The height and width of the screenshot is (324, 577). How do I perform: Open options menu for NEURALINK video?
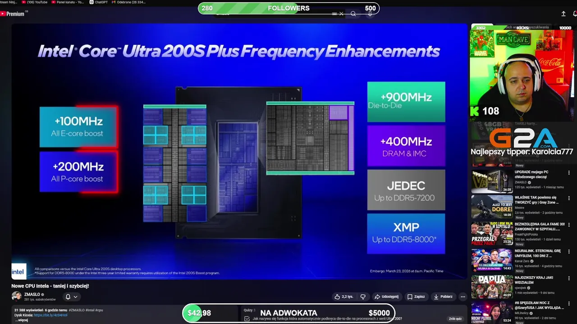click(x=569, y=251)
